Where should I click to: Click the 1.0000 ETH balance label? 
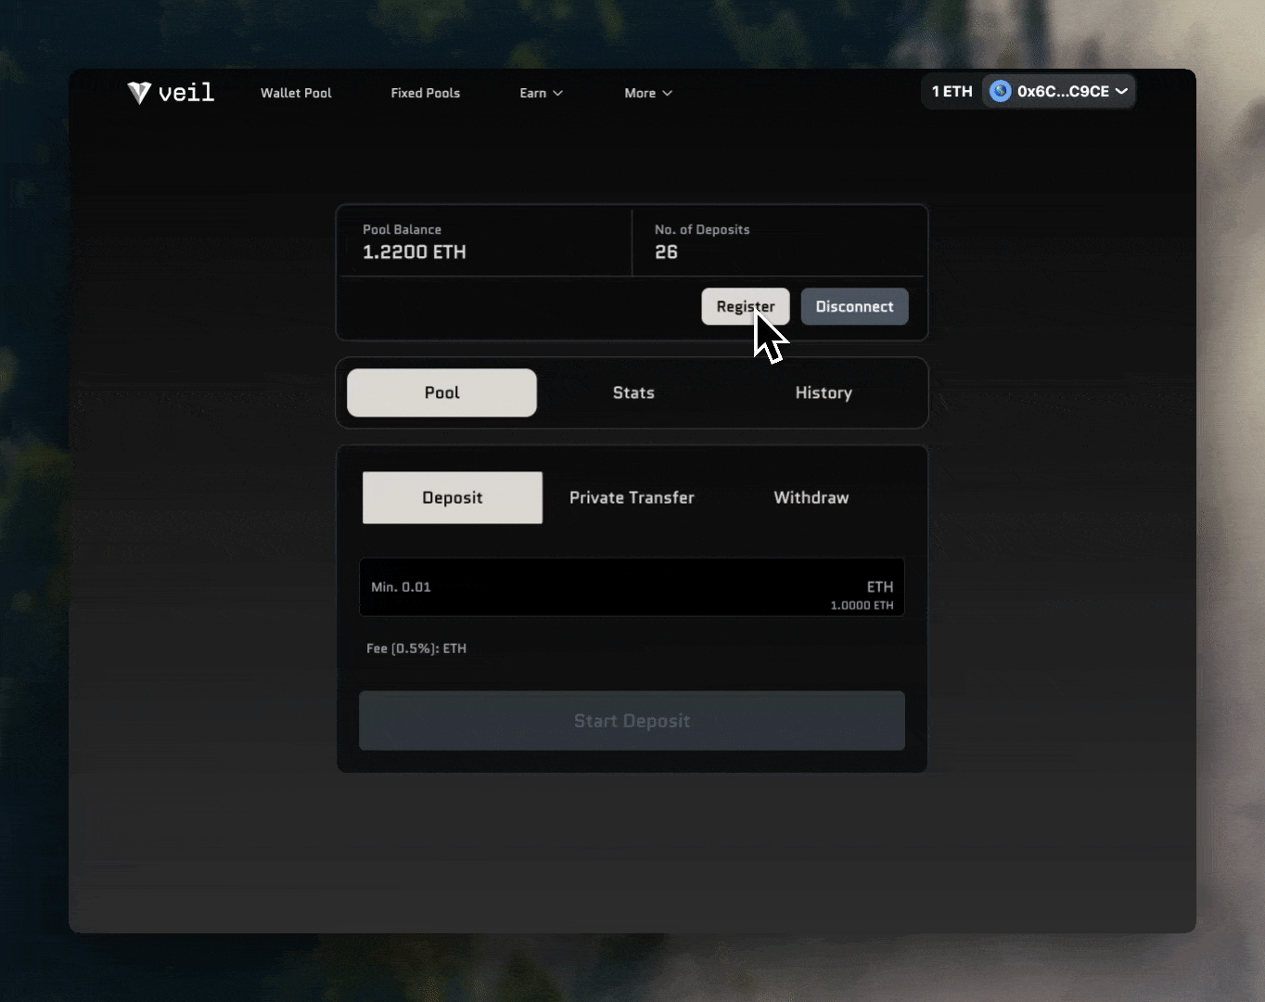pyautogui.click(x=862, y=604)
